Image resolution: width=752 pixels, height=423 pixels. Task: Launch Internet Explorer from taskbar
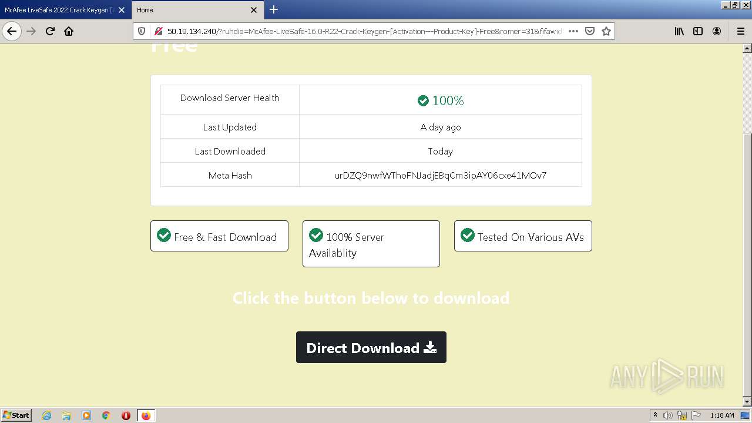pos(46,415)
